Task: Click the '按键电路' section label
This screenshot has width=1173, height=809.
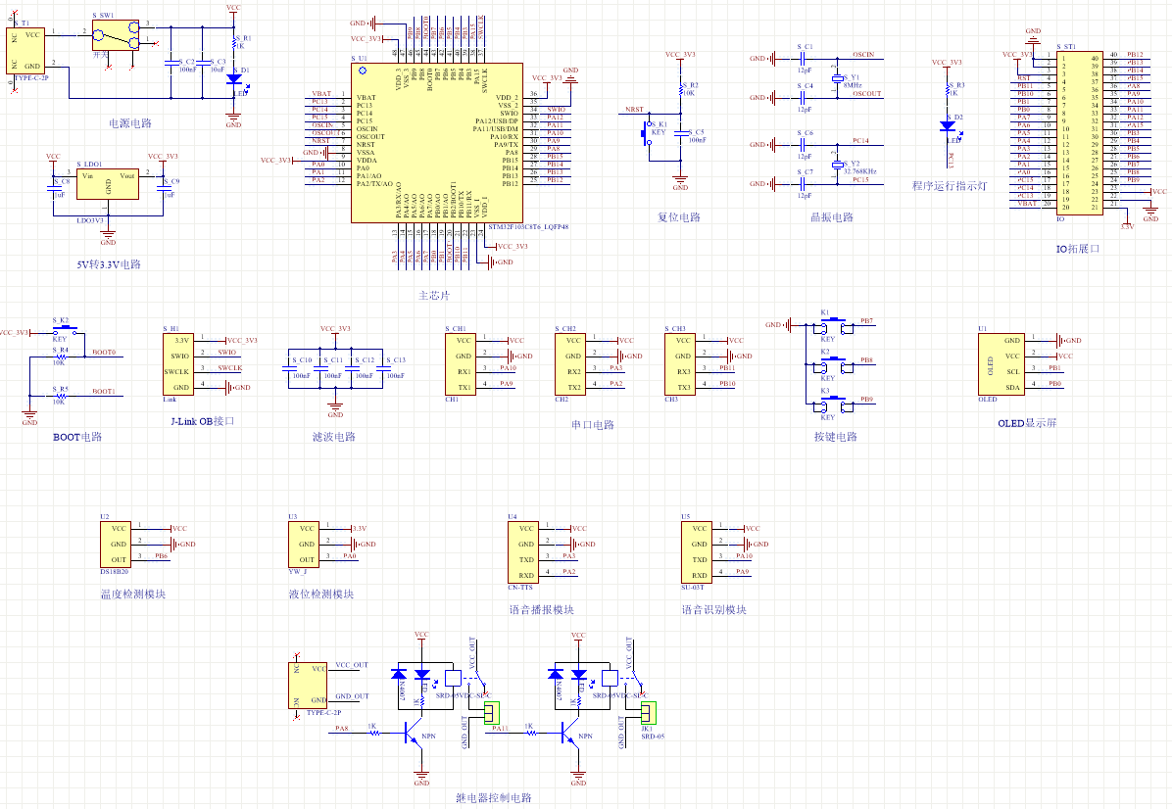Action: [836, 438]
